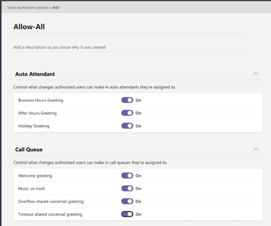Disable Music on hold toggle
The height and width of the screenshot is (226, 271).
tap(127, 189)
